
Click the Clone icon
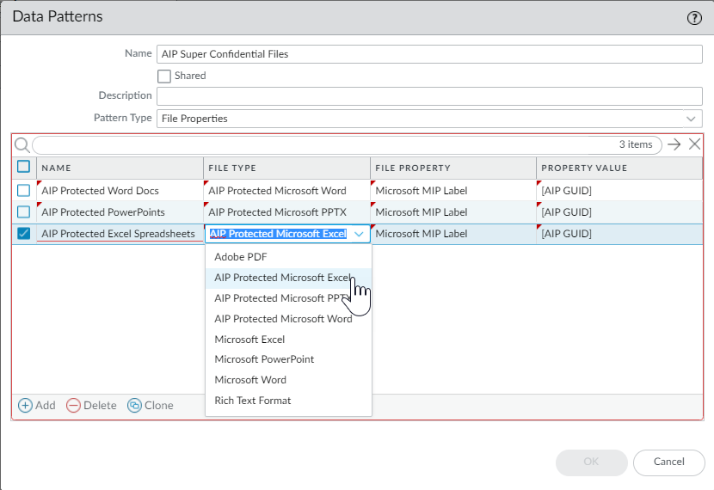coord(134,405)
